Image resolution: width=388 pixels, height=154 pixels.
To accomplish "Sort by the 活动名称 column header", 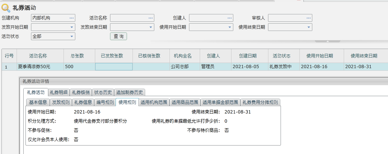I will 40,56.
